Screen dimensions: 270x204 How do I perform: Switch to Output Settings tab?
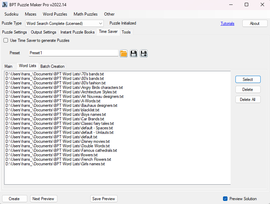44,32
